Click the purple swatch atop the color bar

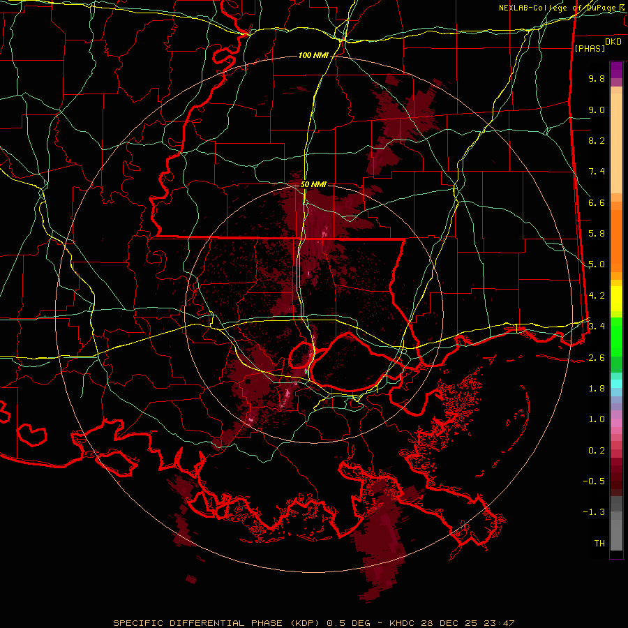616,70
